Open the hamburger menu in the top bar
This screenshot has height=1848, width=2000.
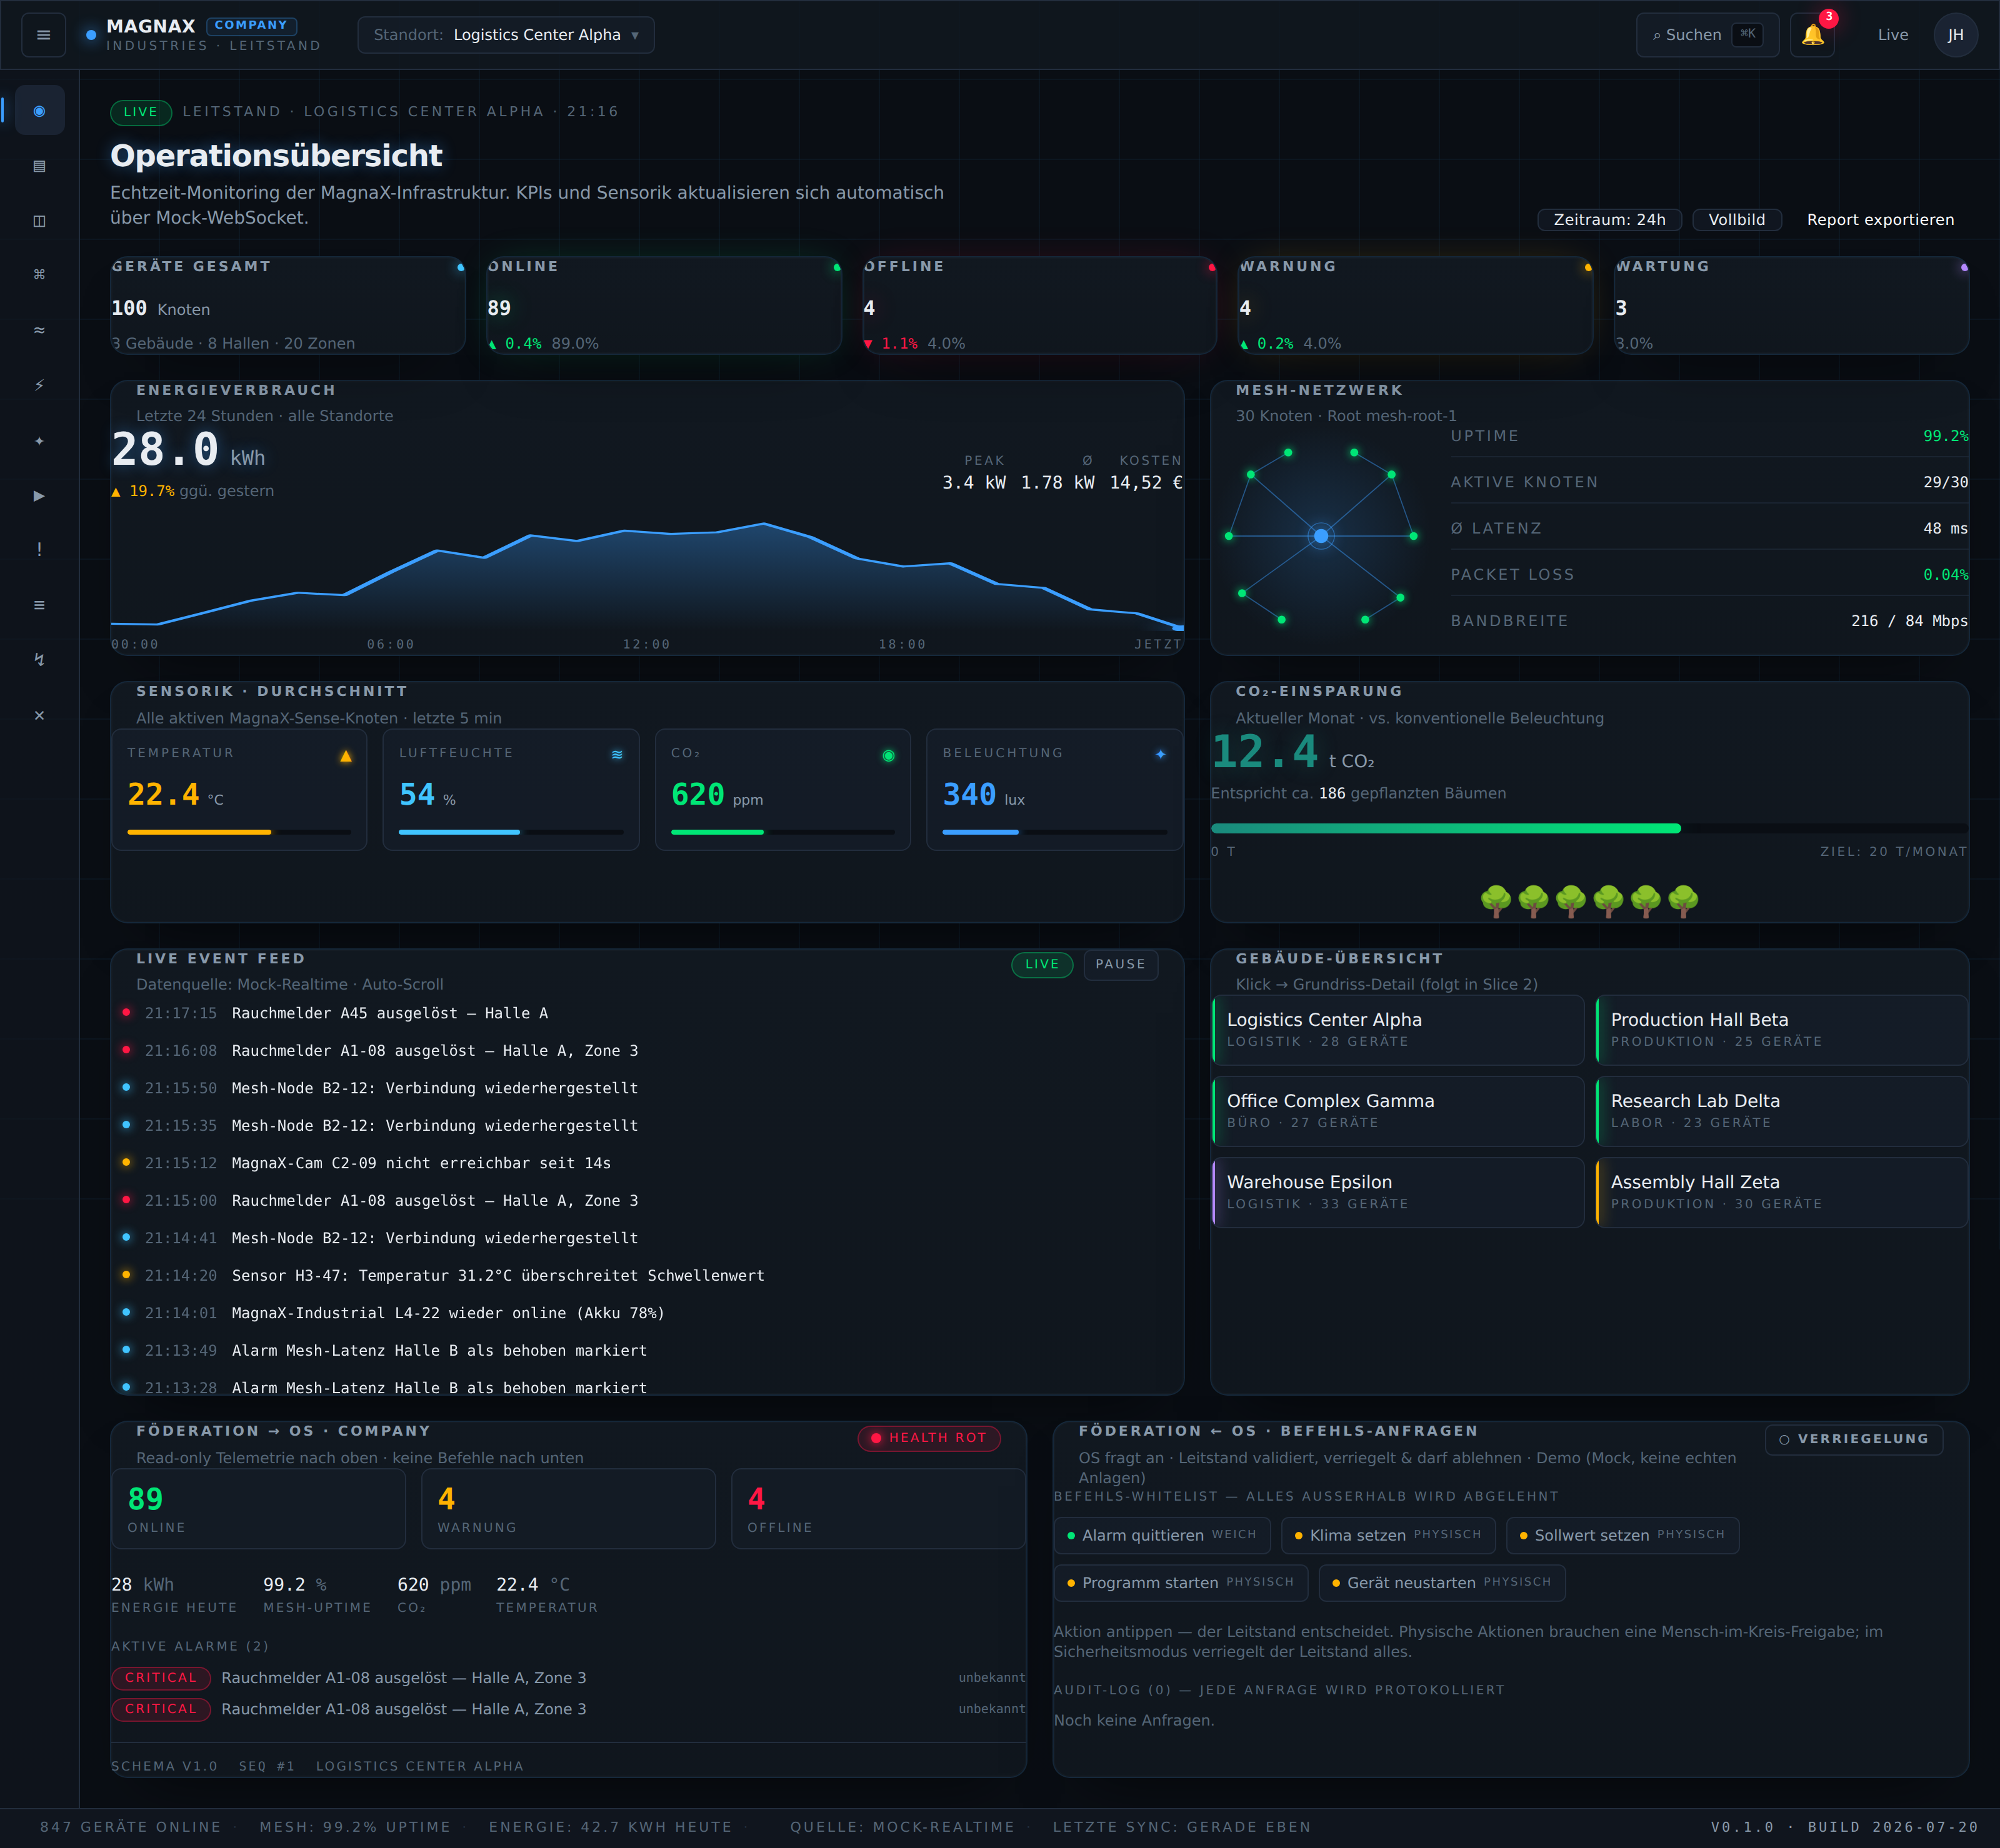(43, 35)
